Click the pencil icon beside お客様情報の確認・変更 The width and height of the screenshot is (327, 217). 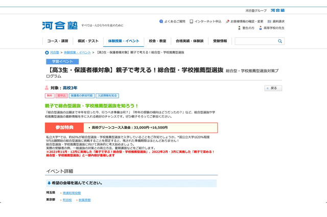pyautogui.click(x=227, y=21)
